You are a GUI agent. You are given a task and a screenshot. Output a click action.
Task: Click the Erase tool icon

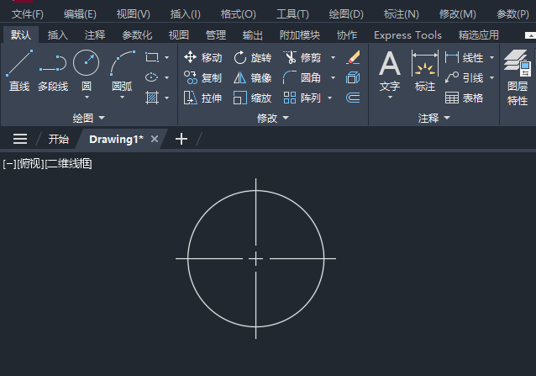pos(353,57)
